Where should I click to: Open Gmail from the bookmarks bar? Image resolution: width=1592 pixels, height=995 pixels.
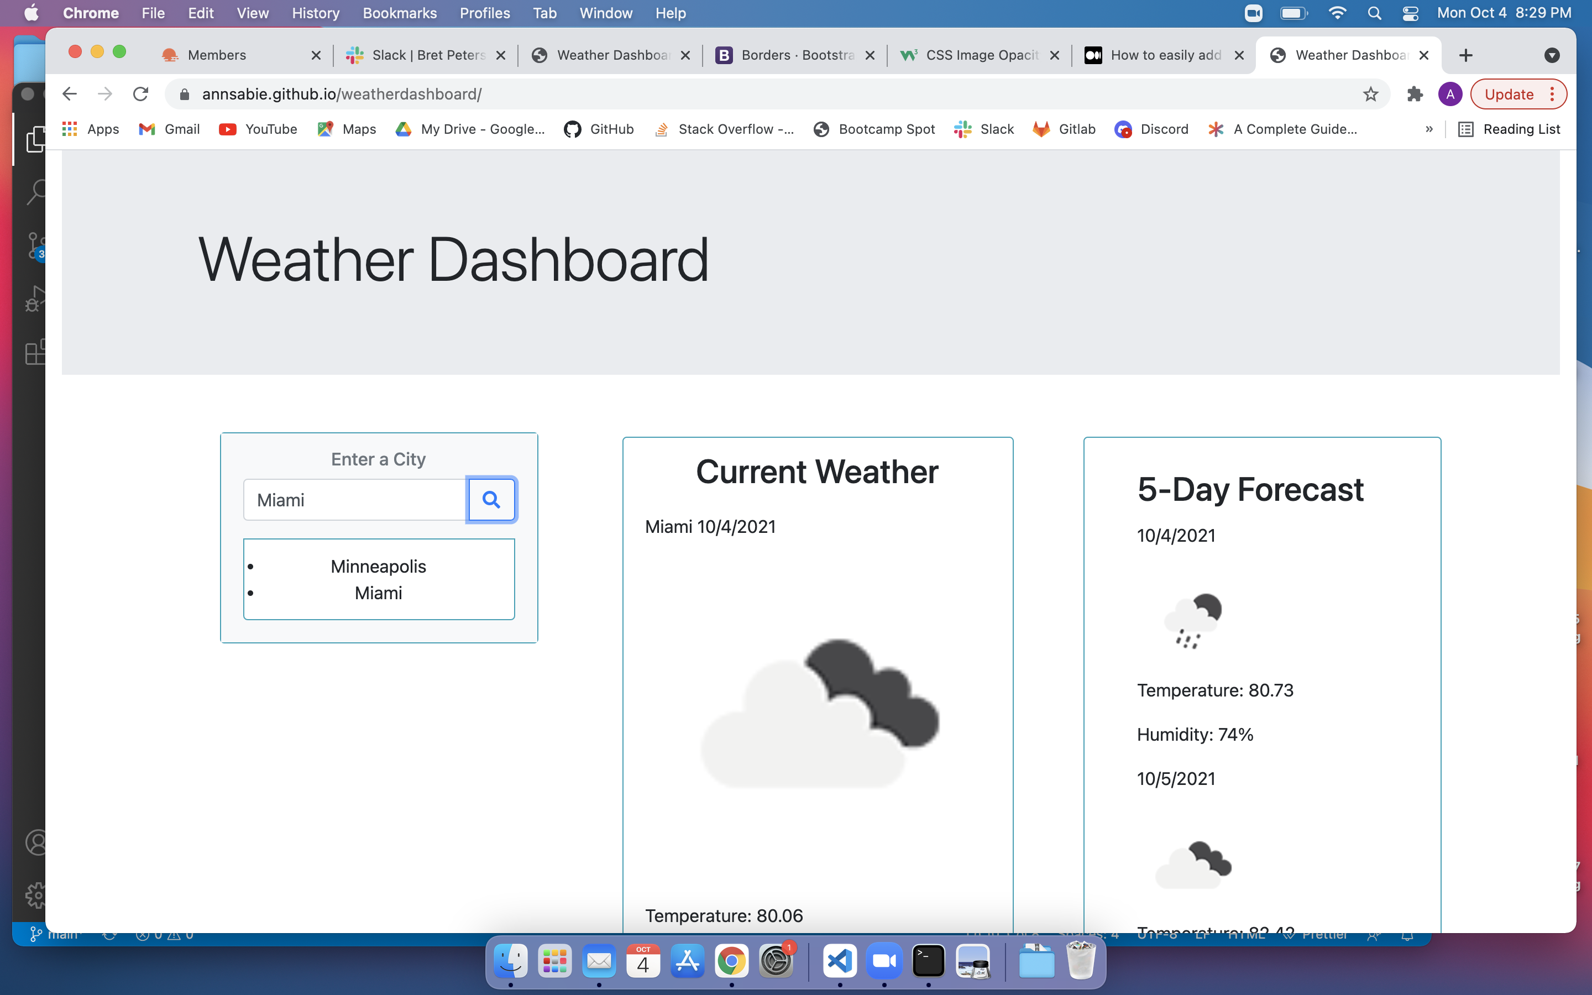(x=169, y=129)
